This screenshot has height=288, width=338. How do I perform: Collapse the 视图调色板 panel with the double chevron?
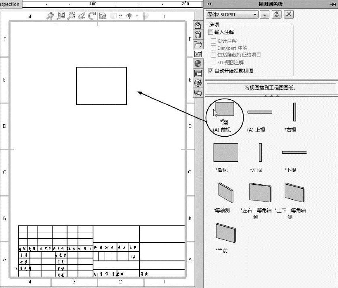tap(209, 4)
